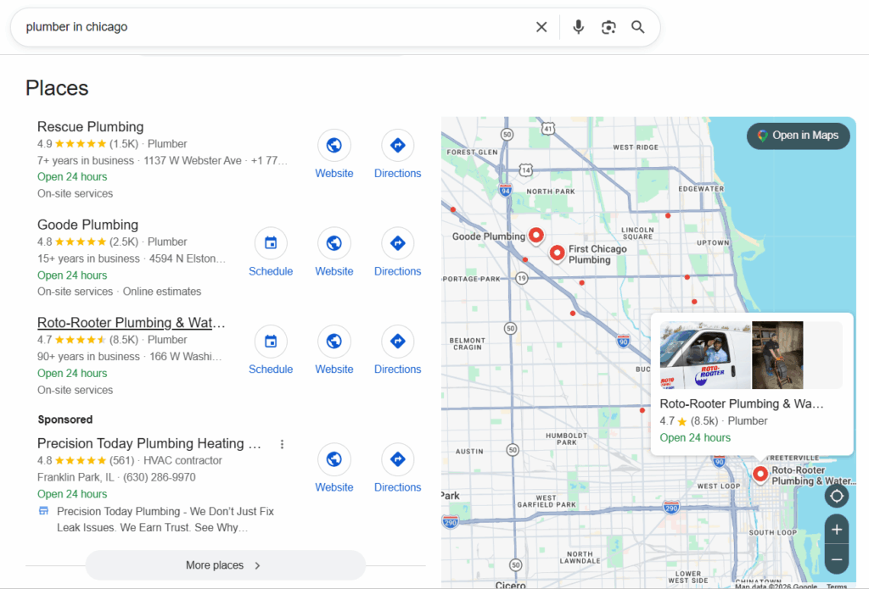
Task: Open Rescue Plumbing listing title
Action: (90, 127)
